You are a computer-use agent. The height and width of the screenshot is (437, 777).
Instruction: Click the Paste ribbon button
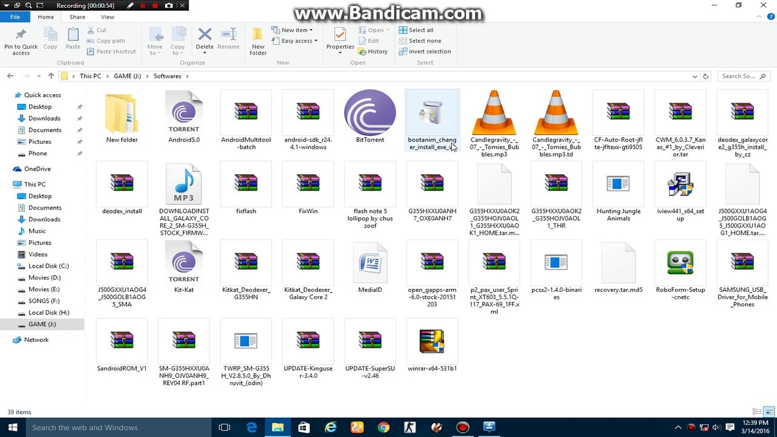click(x=73, y=39)
